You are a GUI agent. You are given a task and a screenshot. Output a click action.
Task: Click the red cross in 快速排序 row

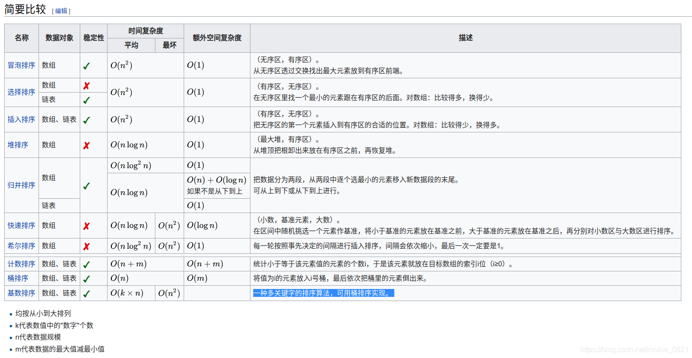86,226
